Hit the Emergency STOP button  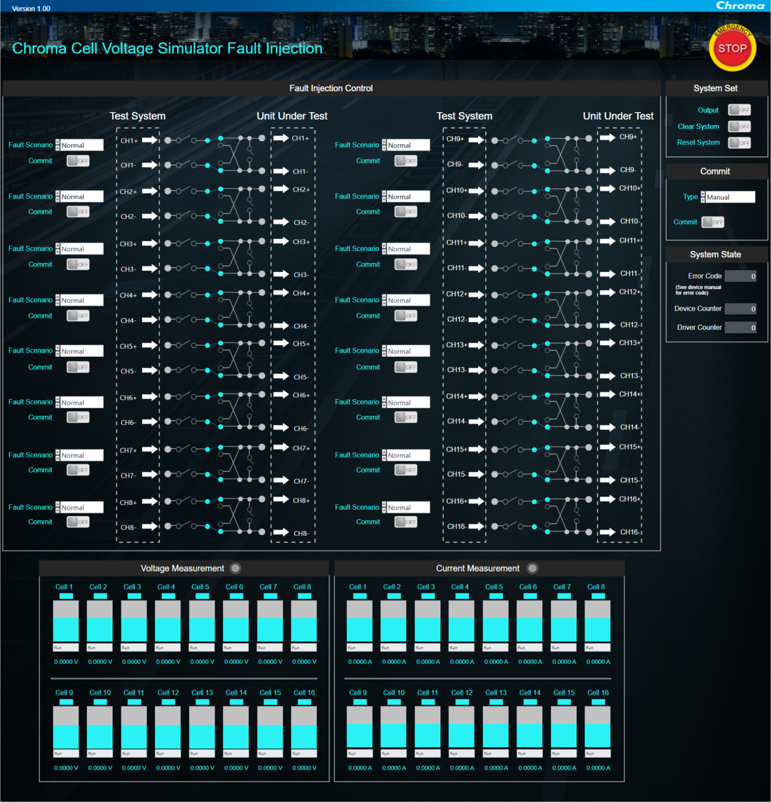coord(732,48)
